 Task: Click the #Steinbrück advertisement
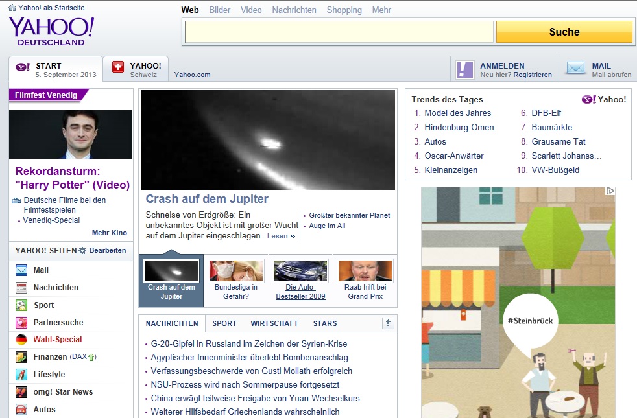[518, 302]
